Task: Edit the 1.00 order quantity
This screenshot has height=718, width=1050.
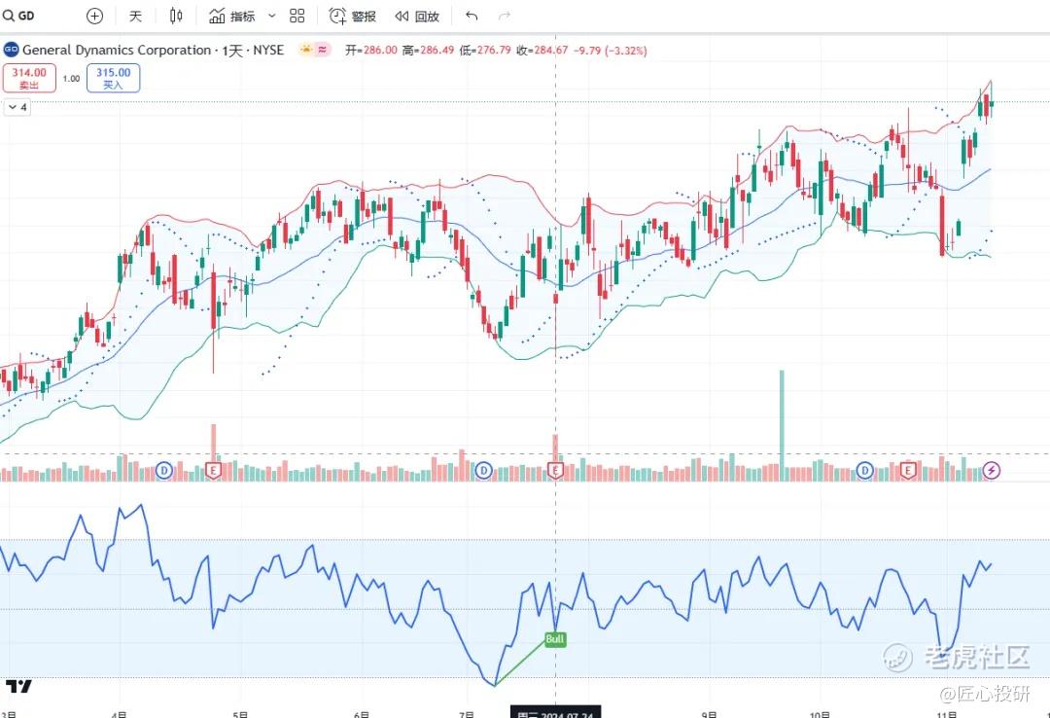Action: click(x=71, y=79)
